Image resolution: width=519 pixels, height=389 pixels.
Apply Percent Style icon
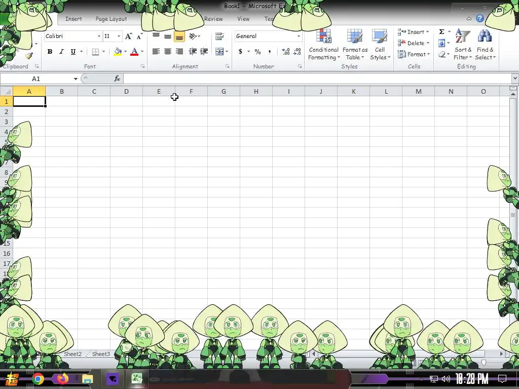point(258,52)
